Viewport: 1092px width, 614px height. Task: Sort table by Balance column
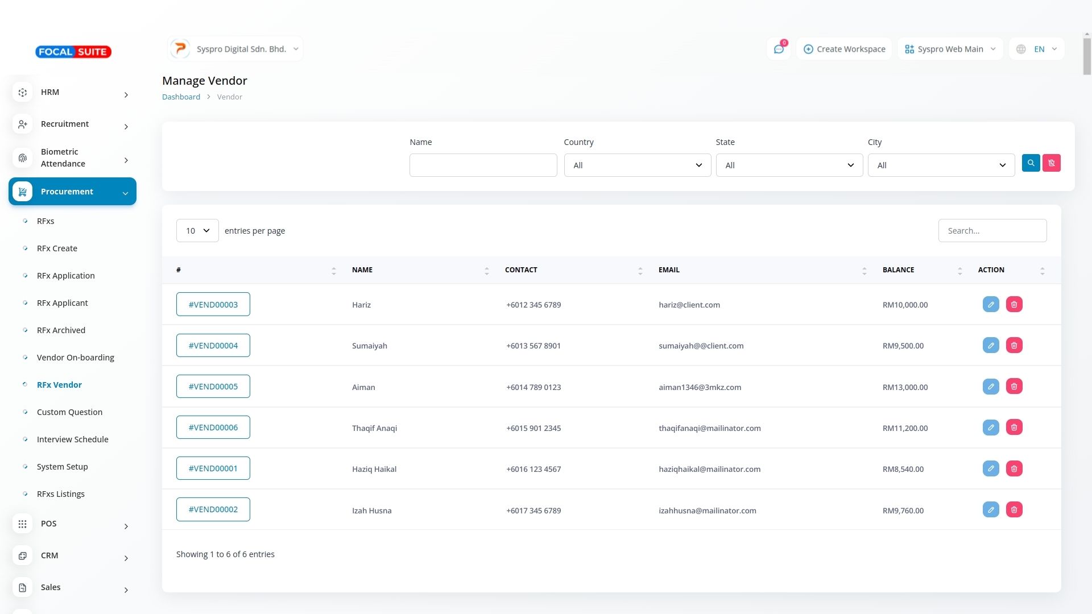point(959,271)
